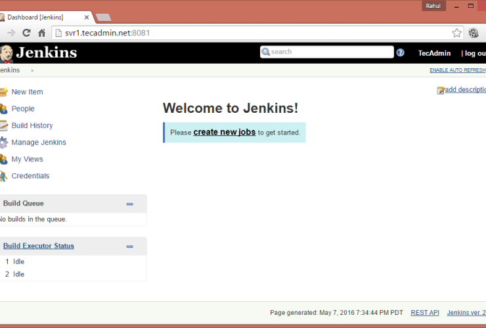The image size is (486, 328).
Task: Click the create new jobs link
Action: tap(224, 132)
